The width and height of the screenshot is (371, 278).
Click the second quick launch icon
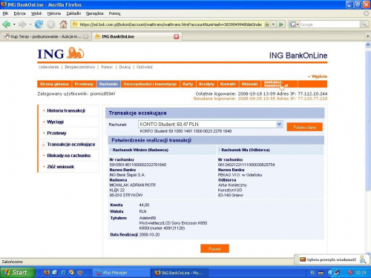[55, 272]
